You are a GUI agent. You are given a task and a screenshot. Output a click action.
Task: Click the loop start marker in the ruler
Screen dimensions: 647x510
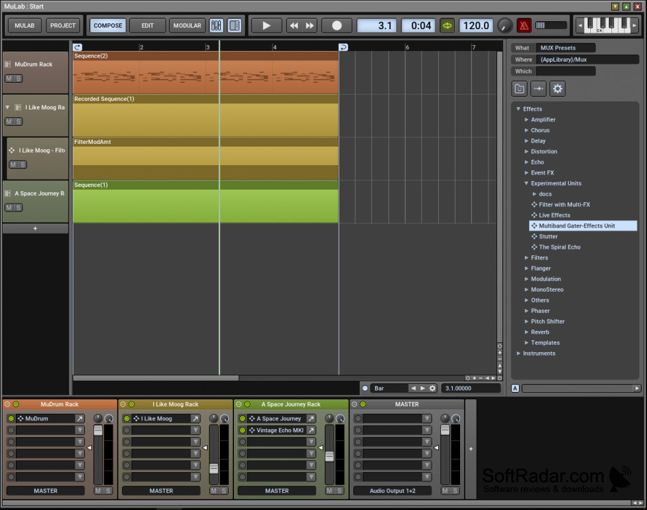78,47
